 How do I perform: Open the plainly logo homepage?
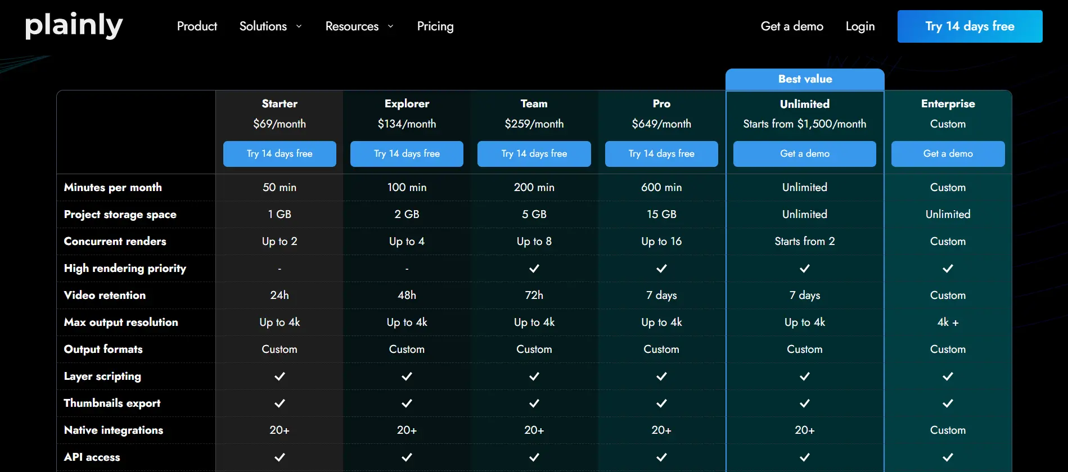click(74, 26)
